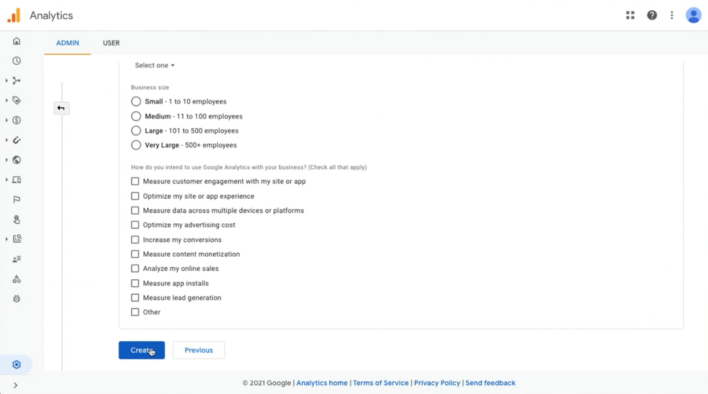The width and height of the screenshot is (708, 394).
Task: Click the Admin gear icon
Action: click(17, 365)
